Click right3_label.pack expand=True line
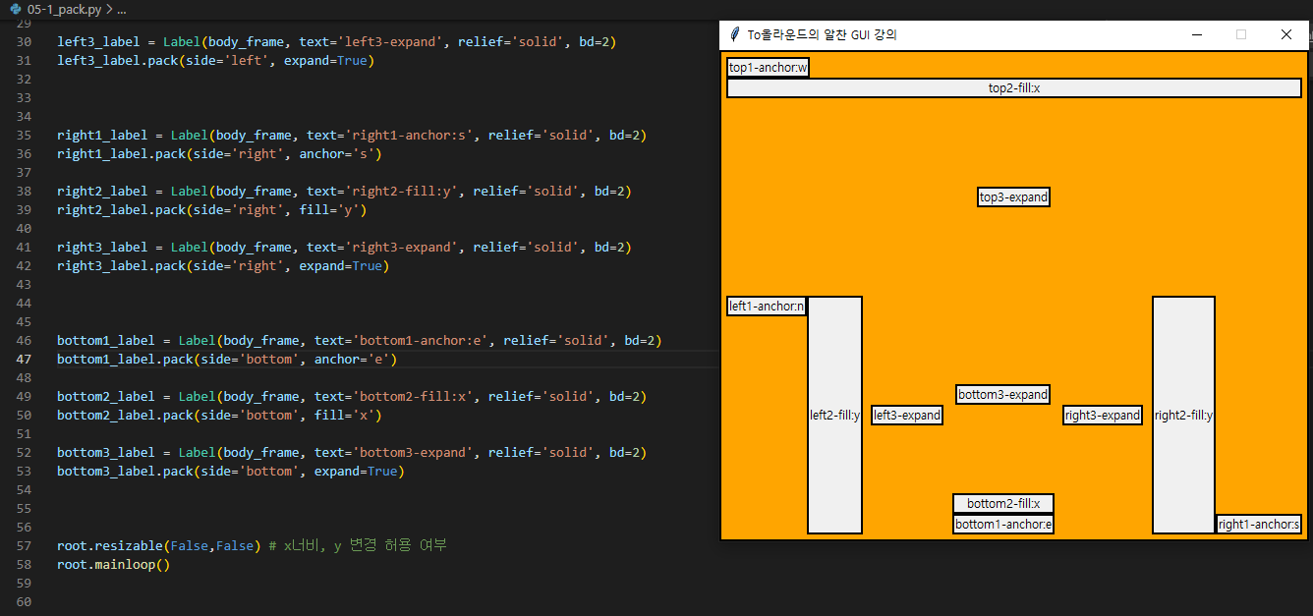 click(223, 266)
